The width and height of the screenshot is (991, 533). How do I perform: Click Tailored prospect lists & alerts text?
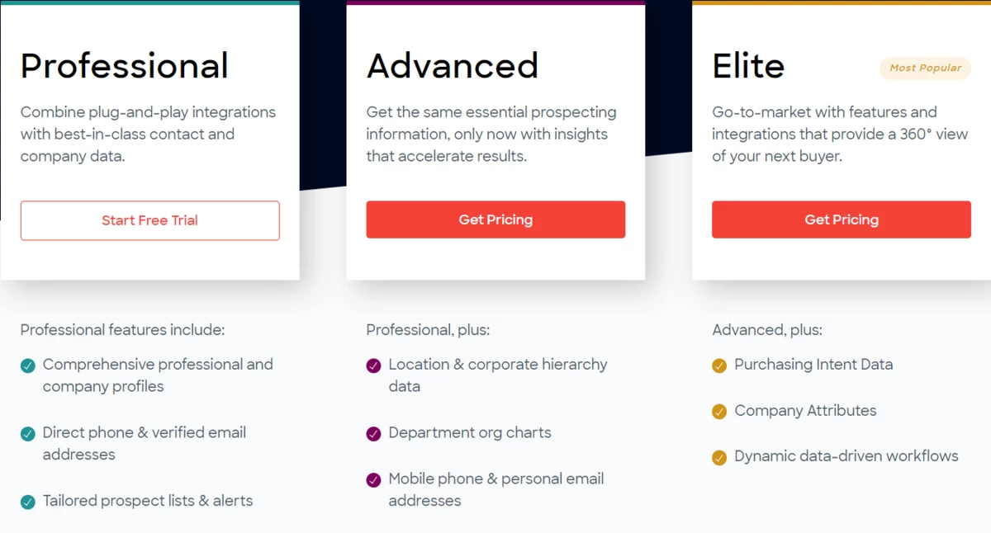(x=148, y=501)
